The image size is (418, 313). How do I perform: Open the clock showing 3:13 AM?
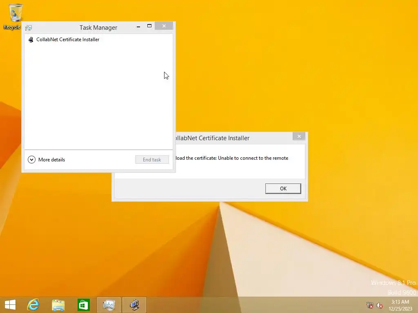coord(400,305)
